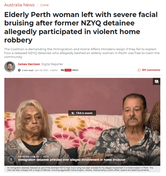166x176 pixels.
Task: Click the Coalition summary paragraph
Action: pos(82,53)
